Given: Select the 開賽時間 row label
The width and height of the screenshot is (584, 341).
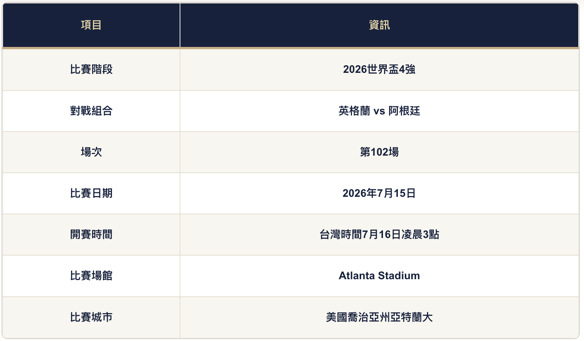Looking at the screenshot, I should [x=91, y=235].
